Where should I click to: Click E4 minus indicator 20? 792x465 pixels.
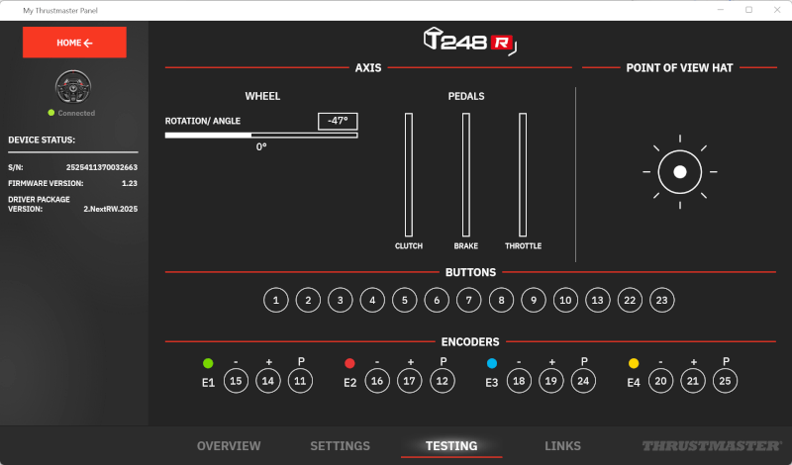tap(660, 381)
